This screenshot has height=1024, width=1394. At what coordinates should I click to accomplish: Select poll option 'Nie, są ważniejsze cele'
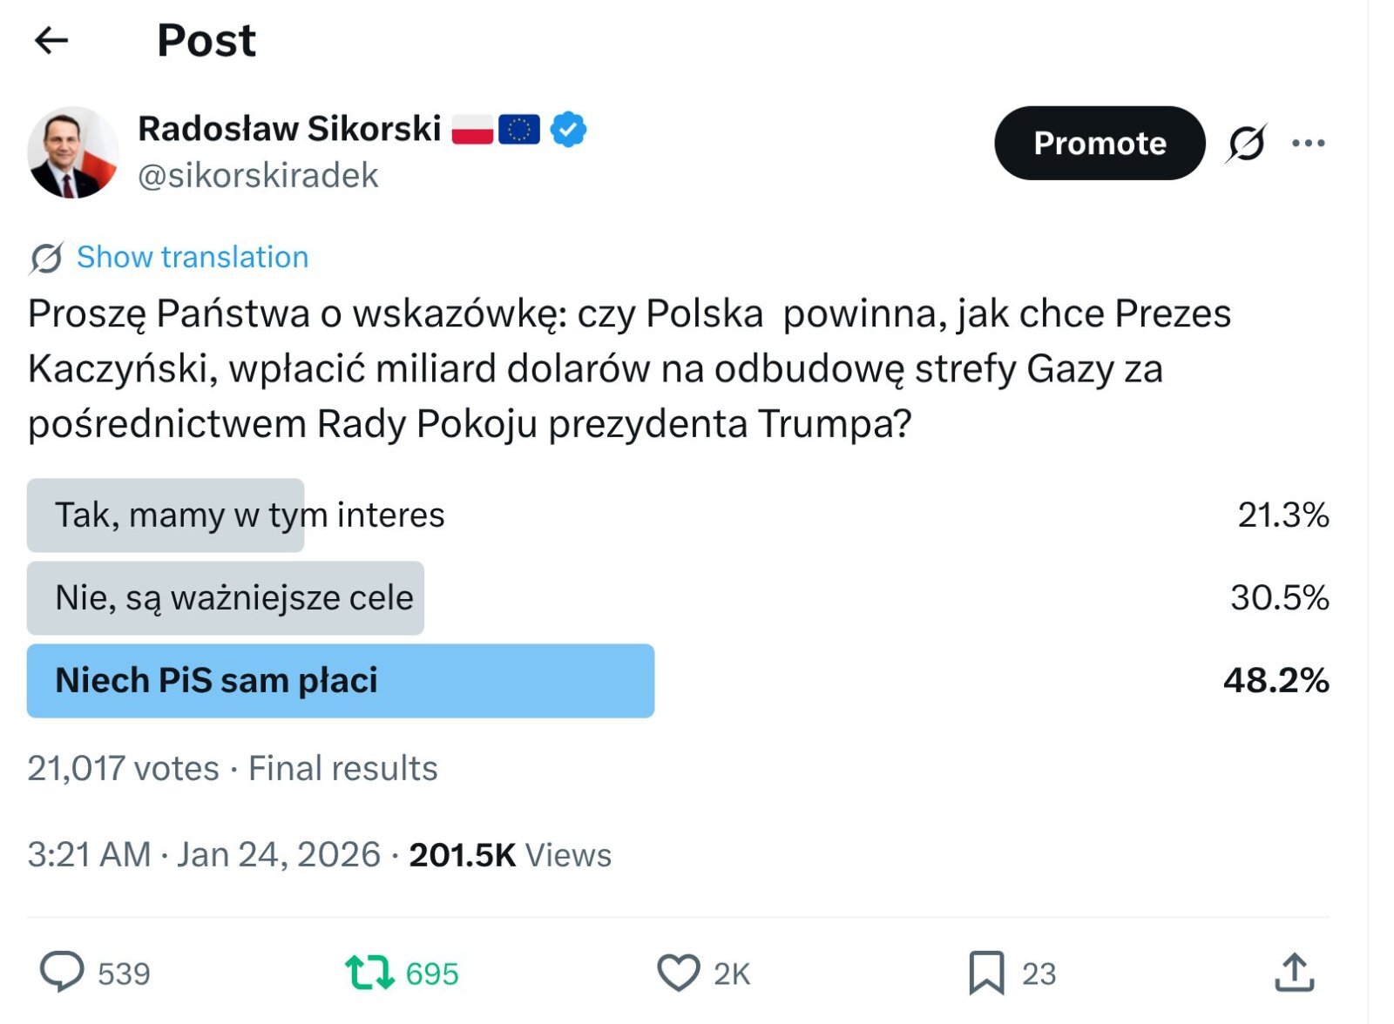[x=234, y=598]
